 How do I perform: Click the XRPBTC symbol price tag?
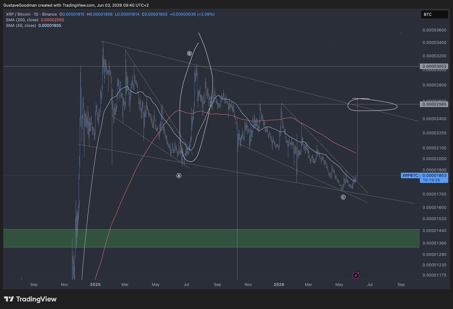410,175
